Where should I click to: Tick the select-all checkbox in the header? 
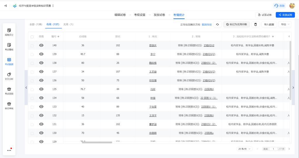(32, 37)
